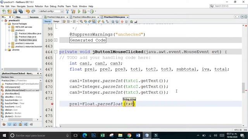The image size is (248, 139).
Task: Click the Stop Macro Recording icon
Action: 126,22
